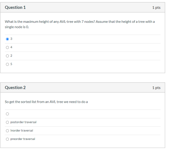This screenshot has height=153, width=170.
Task: Click the 'inorder traversal' label text
Action: coord(22,130)
